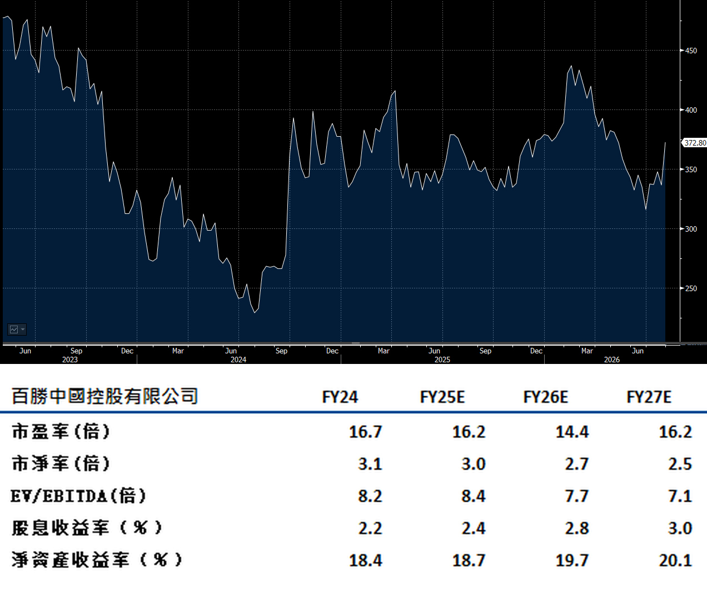Select the 250 y-axis value

[690, 288]
